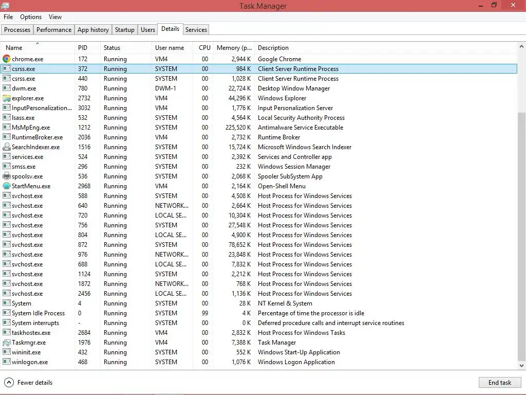Click the MsMpEng.exe process icon

(6, 128)
